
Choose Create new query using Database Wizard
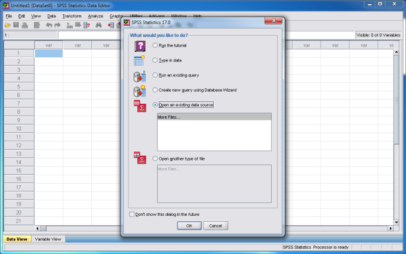155,90
